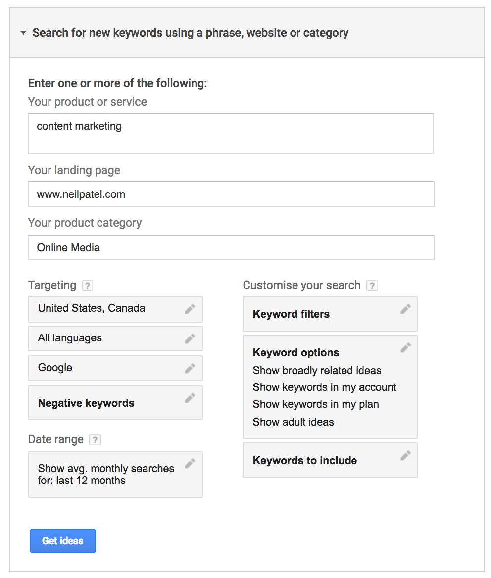Collapse the Search for new keywords section

(23, 33)
